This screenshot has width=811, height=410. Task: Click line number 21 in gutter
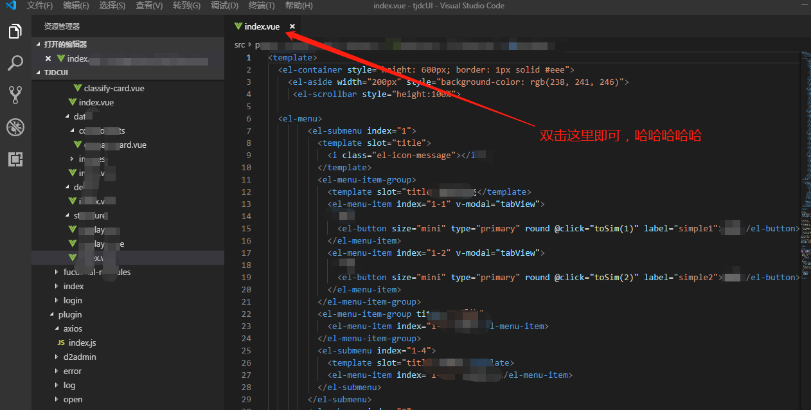247,301
